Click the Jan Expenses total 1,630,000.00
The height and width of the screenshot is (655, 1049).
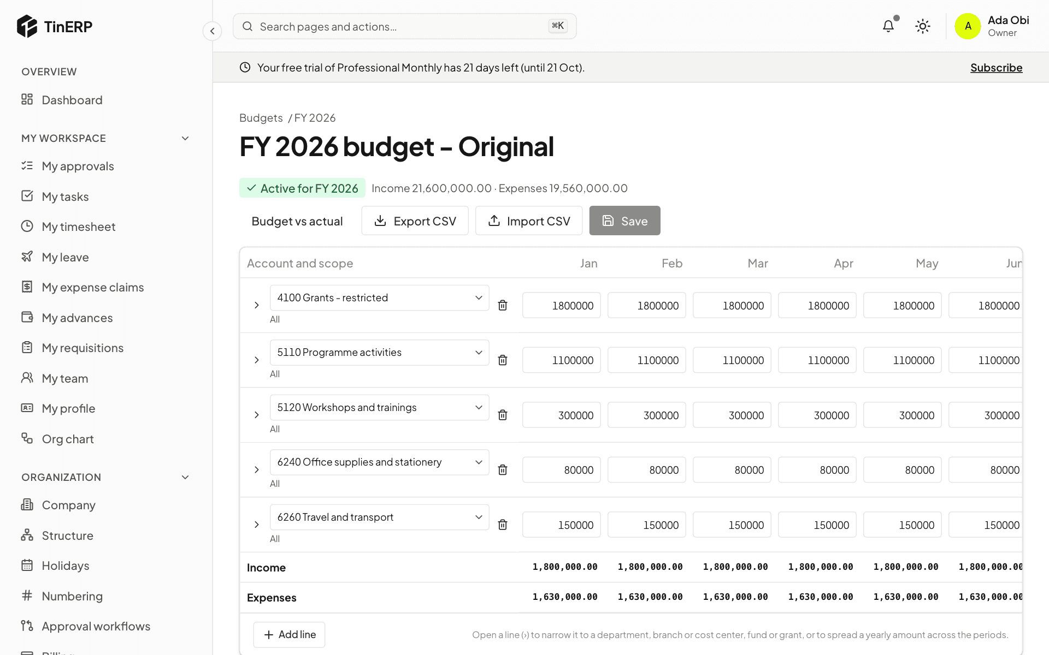(x=565, y=597)
